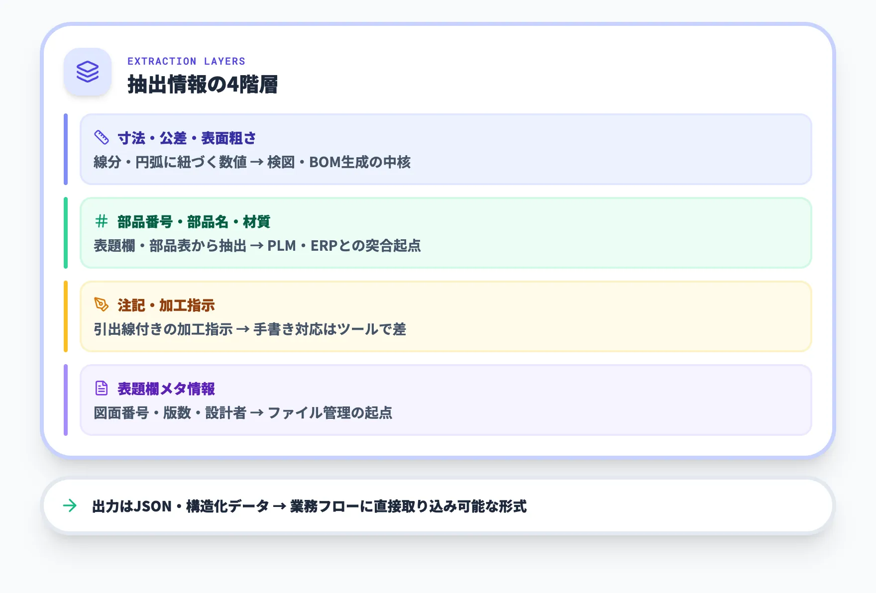Click the purple accent bar beside the dimensions card
This screenshot has height=593, width=876.
click(66, 149)
